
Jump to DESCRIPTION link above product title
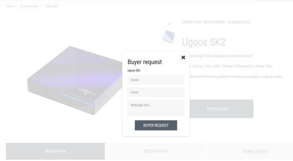click(191, 22)
